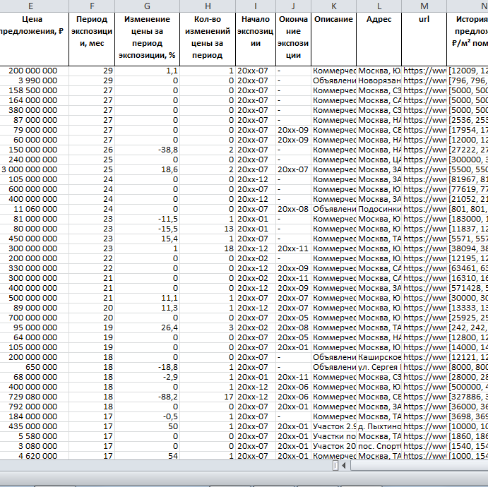The height and width of the screenshot is (487, 488).
Task: Click the 'url' header cell
Action: tap(424, 39)
